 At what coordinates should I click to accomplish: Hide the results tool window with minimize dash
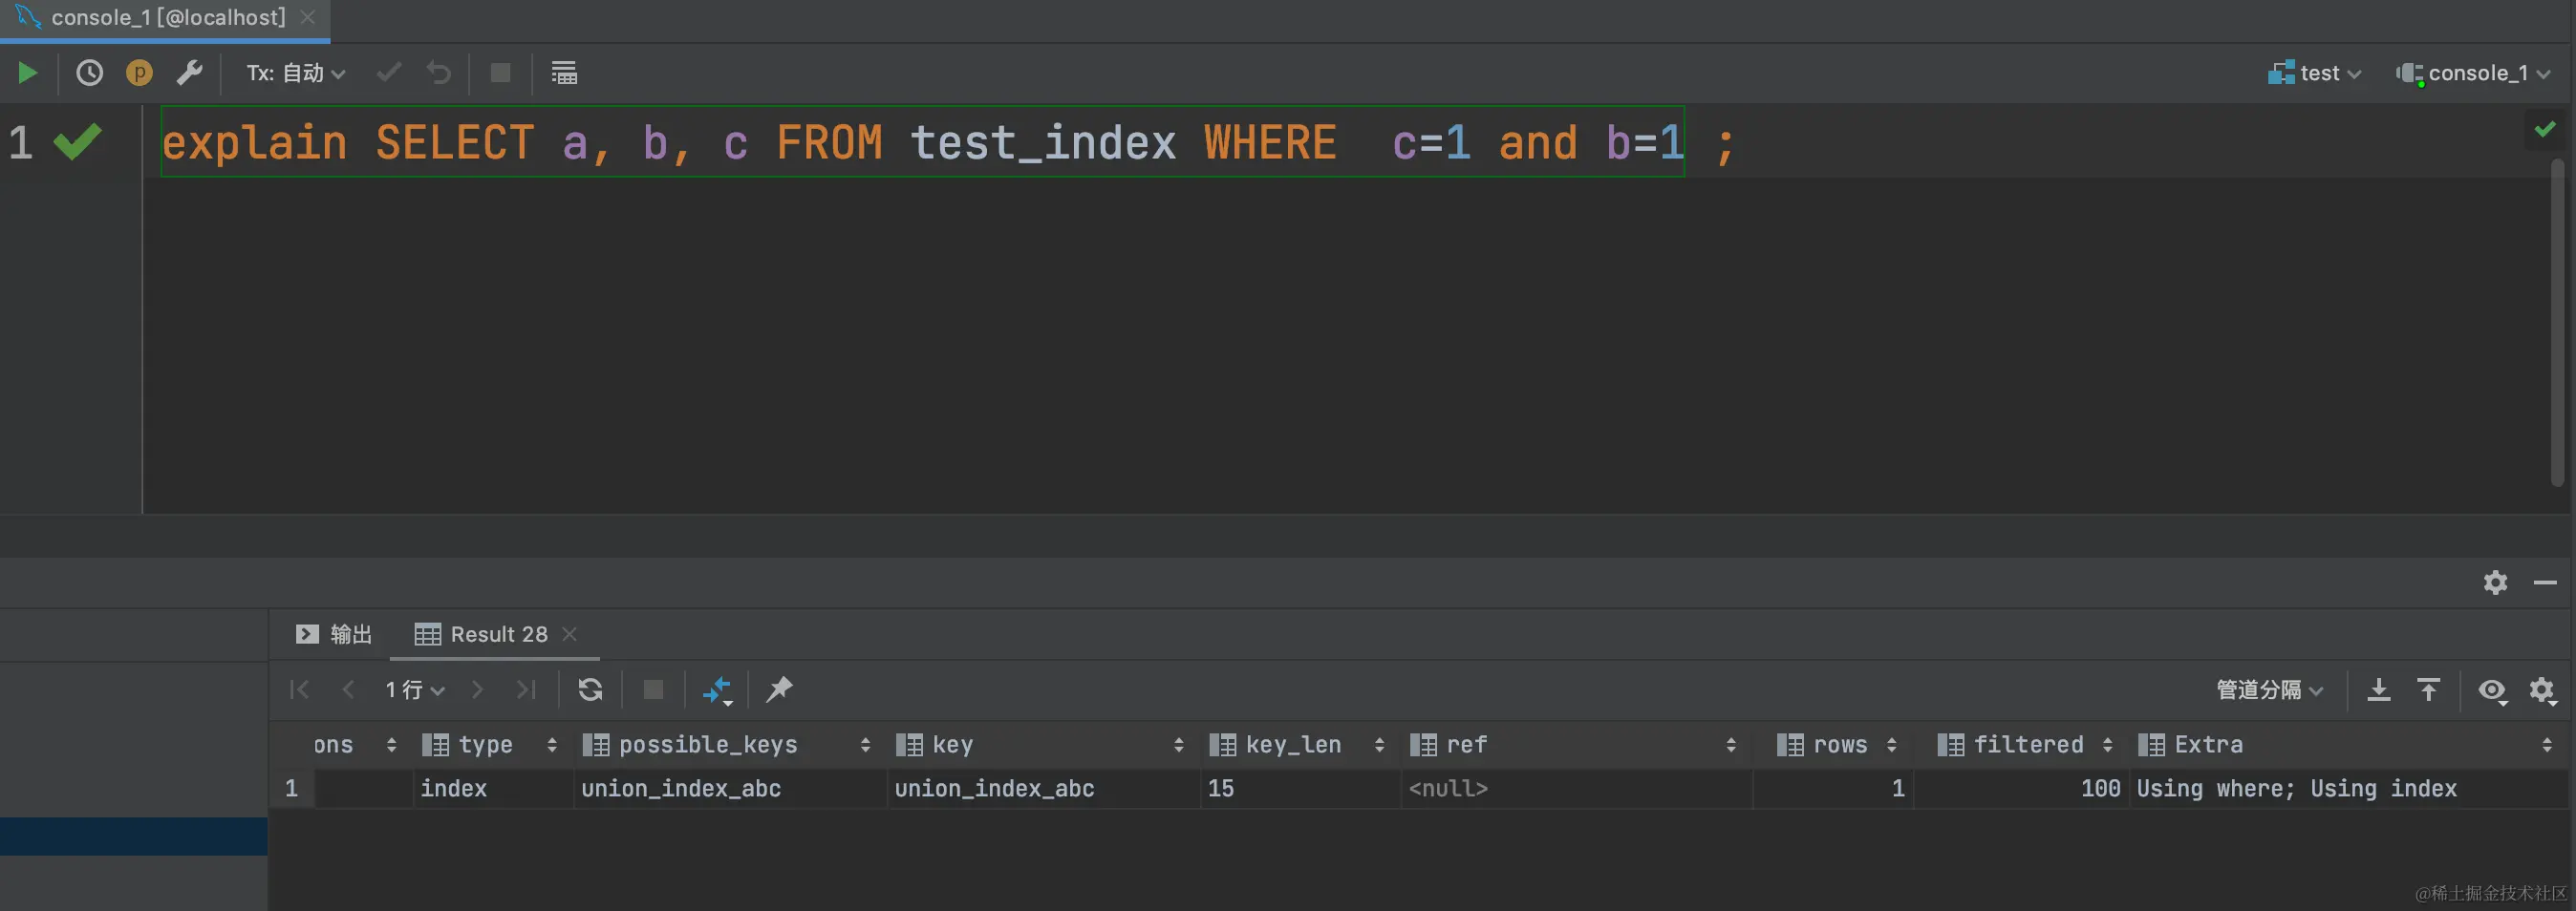click(x=2545, y=583)
